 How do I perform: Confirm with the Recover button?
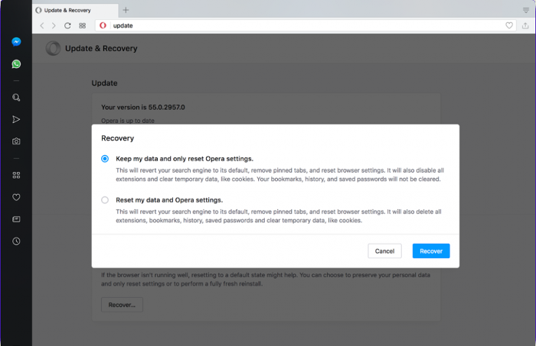[431, 251]
